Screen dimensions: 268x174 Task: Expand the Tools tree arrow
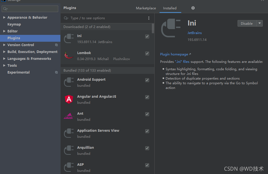pyautogui.click(x=4, y=65)
